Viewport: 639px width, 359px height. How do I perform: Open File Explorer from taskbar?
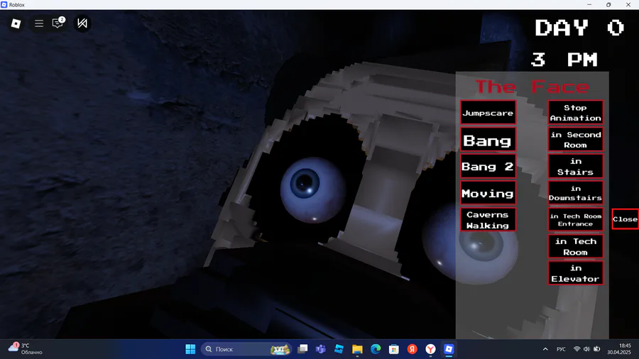coord(357,349)
